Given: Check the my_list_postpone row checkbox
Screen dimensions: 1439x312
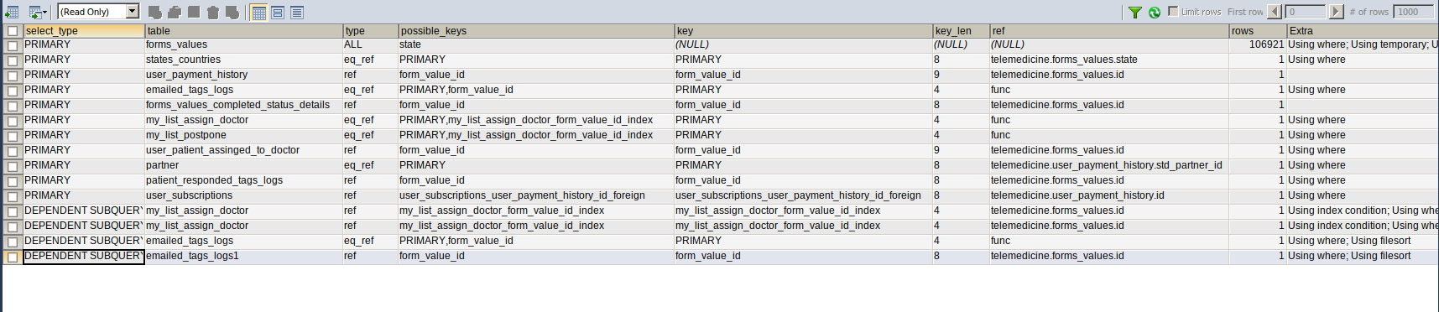Looking at the screenshot, I should coord(13,136).
